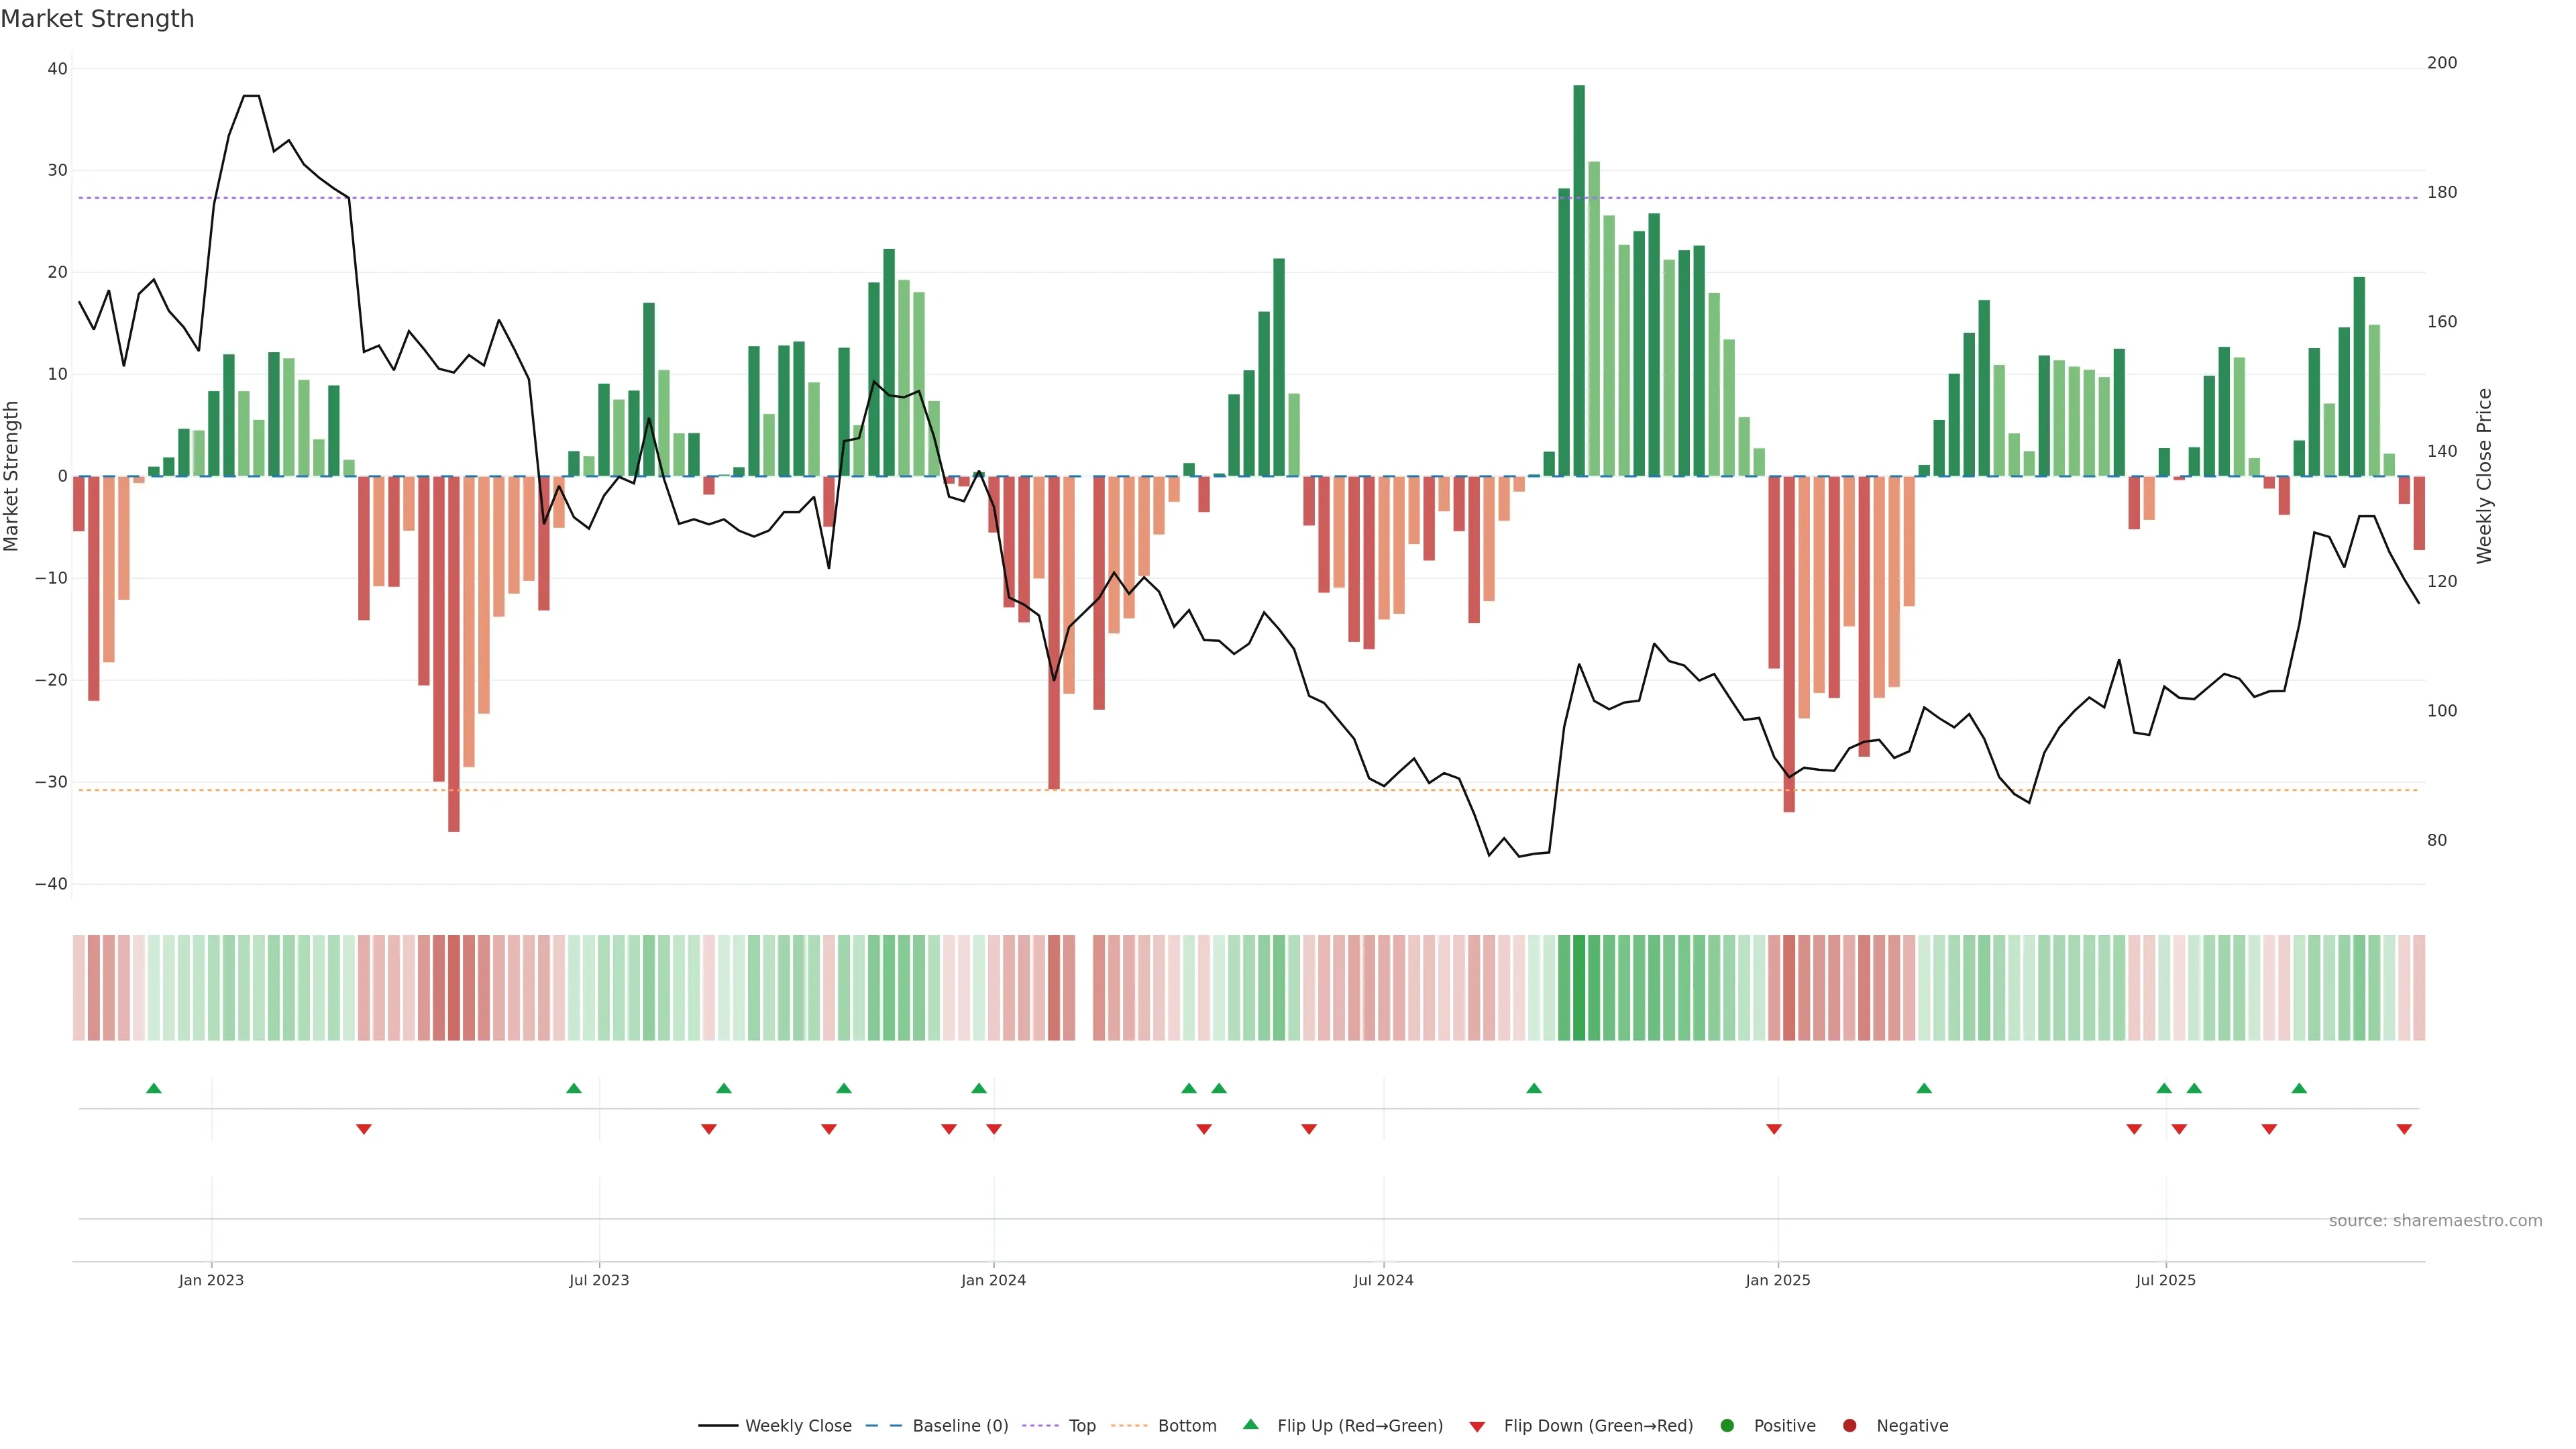
Task: Click the last red flip-down marker at far right
Action: click(2404, 1129)
